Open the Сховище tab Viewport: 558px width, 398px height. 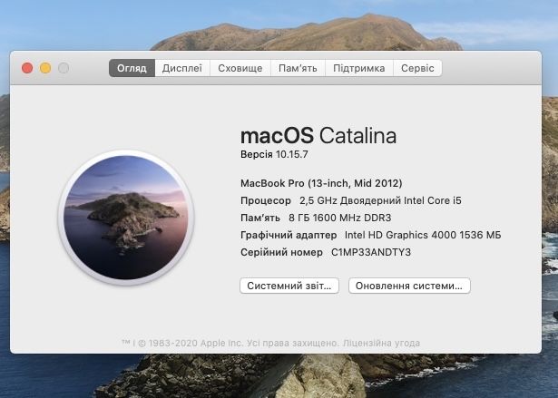point(240,68)
